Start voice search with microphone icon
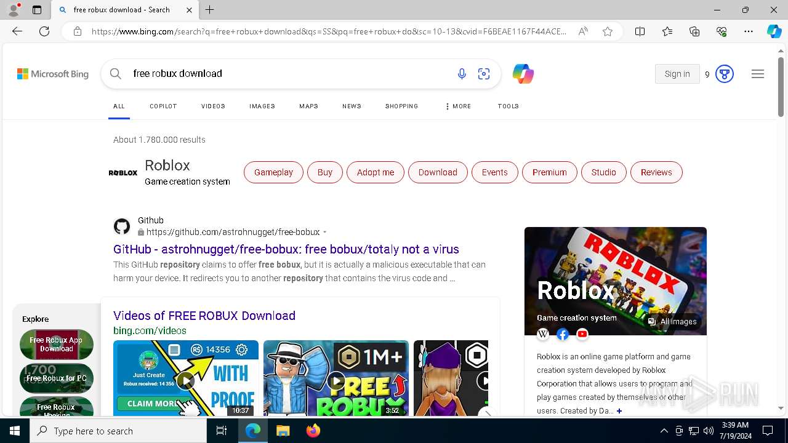This screenshot has width=788, height=443. (x=462, y=74)
